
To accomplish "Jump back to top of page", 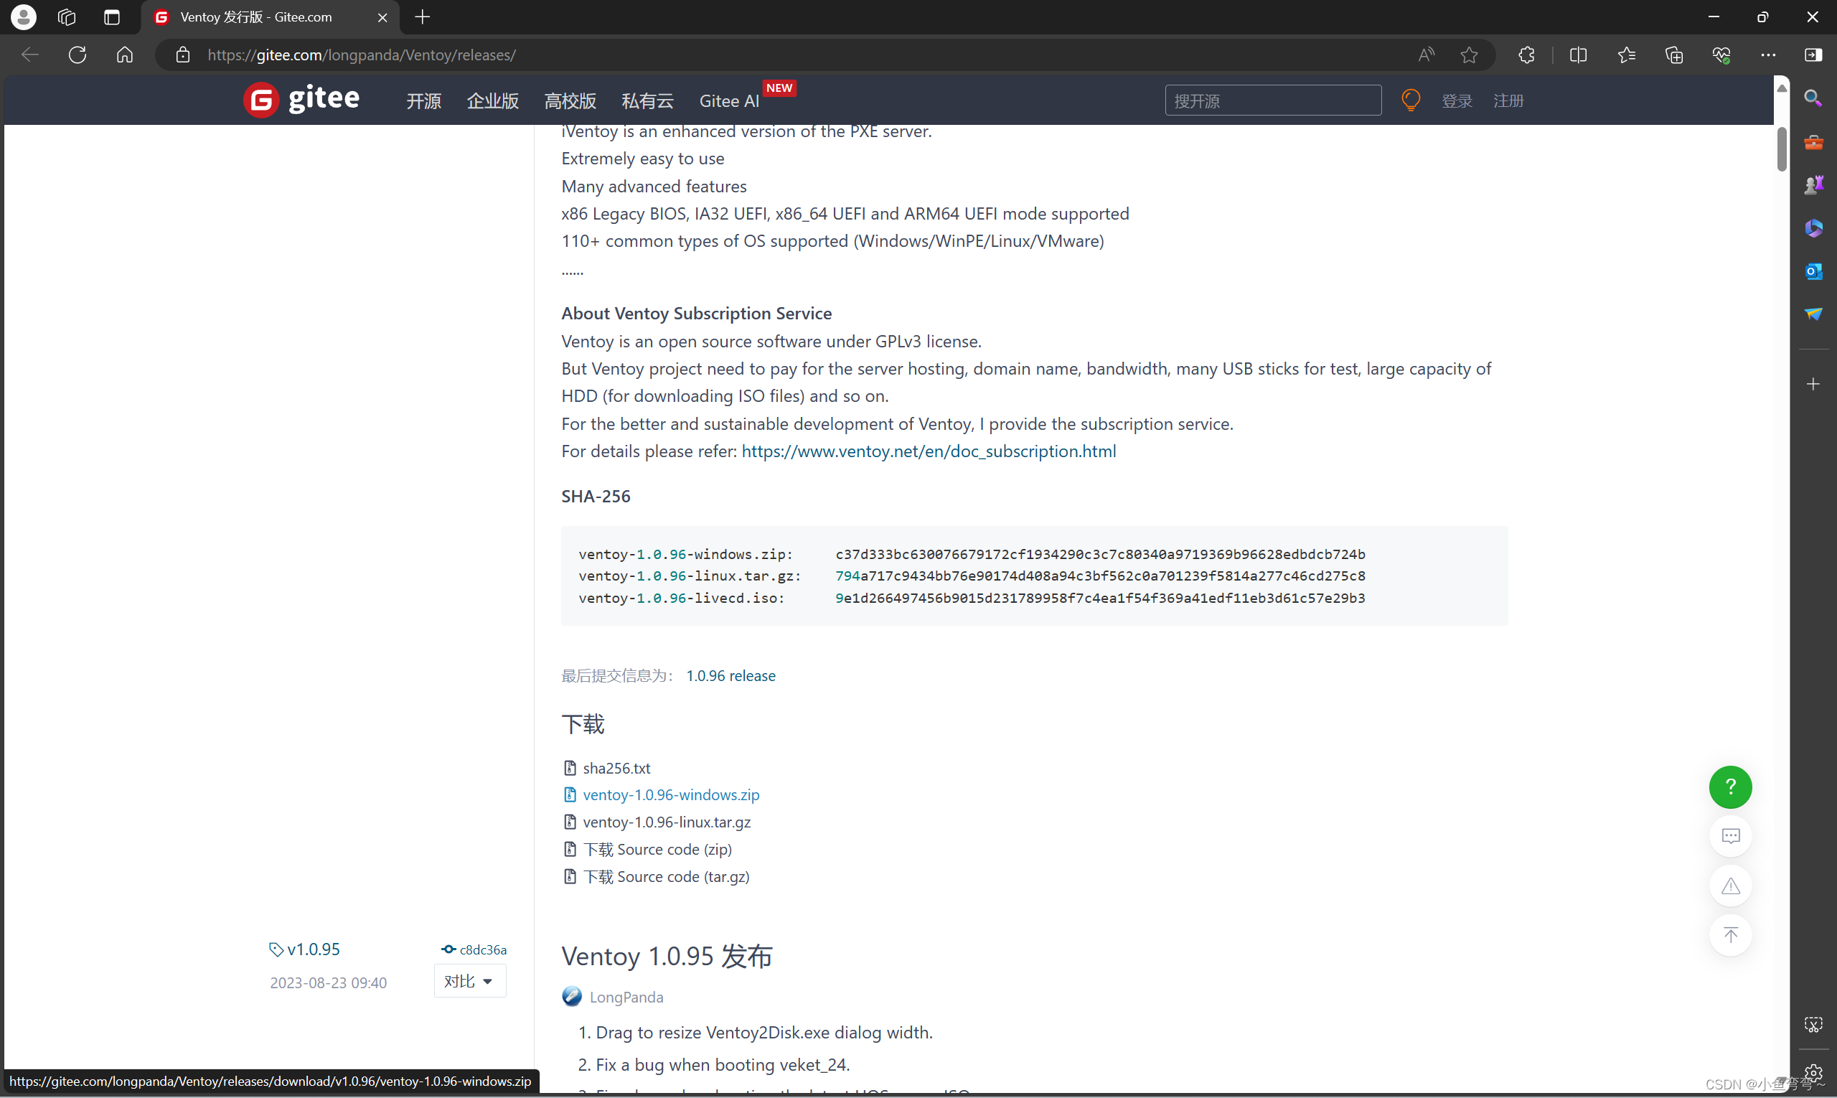I will pos(1730,935).
